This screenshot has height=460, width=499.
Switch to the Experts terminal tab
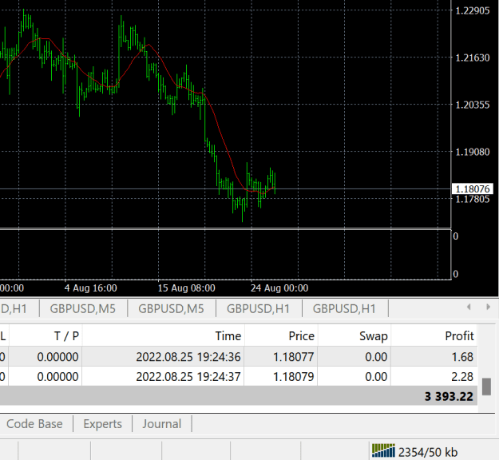(102, 424)
